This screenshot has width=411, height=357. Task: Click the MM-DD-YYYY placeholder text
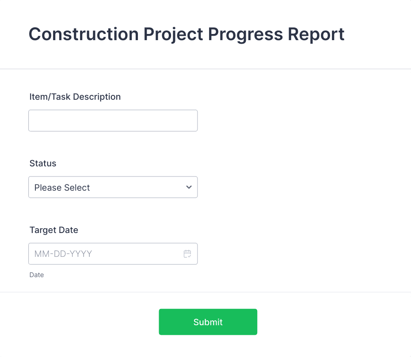click(x=63, y=254)
